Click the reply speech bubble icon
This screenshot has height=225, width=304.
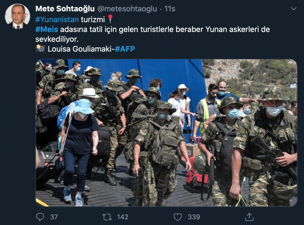point(40,217)
